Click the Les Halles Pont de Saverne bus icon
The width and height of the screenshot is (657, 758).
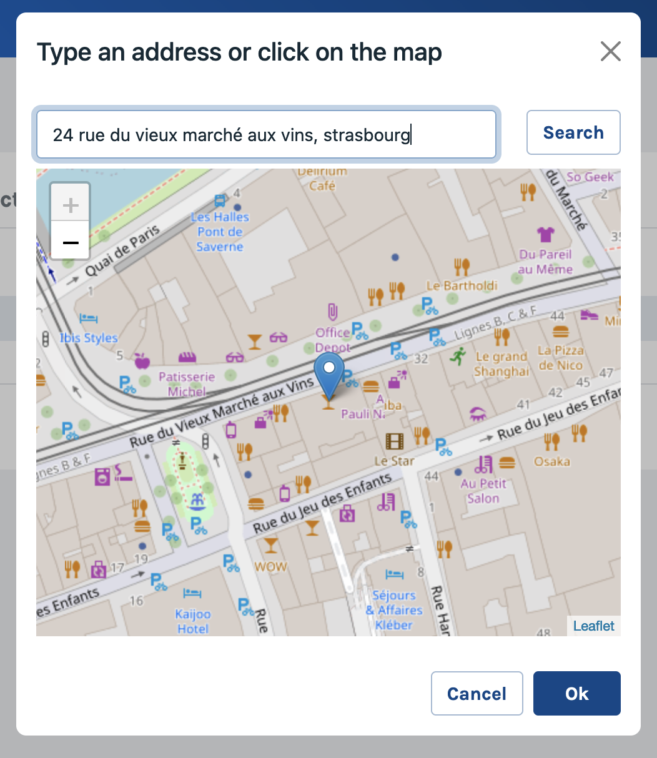220,200
